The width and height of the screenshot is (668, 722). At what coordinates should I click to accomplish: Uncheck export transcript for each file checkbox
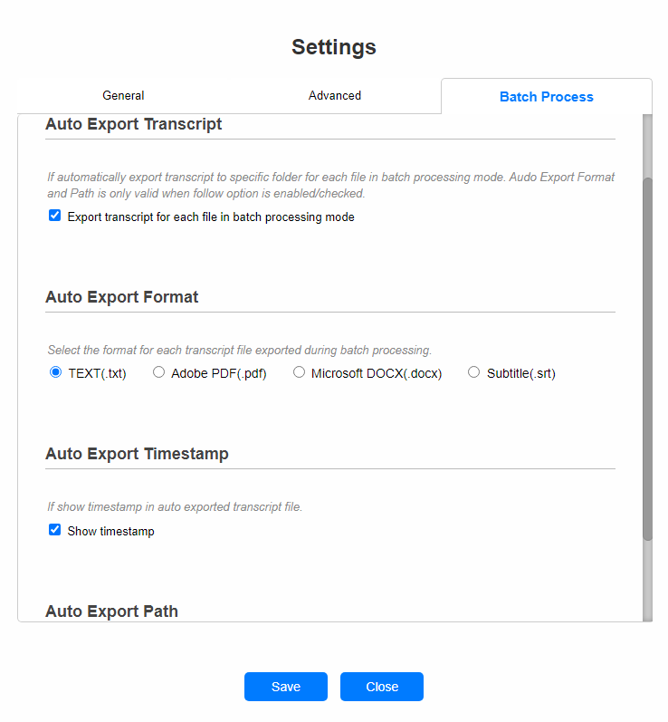click(x=55, y=217)
